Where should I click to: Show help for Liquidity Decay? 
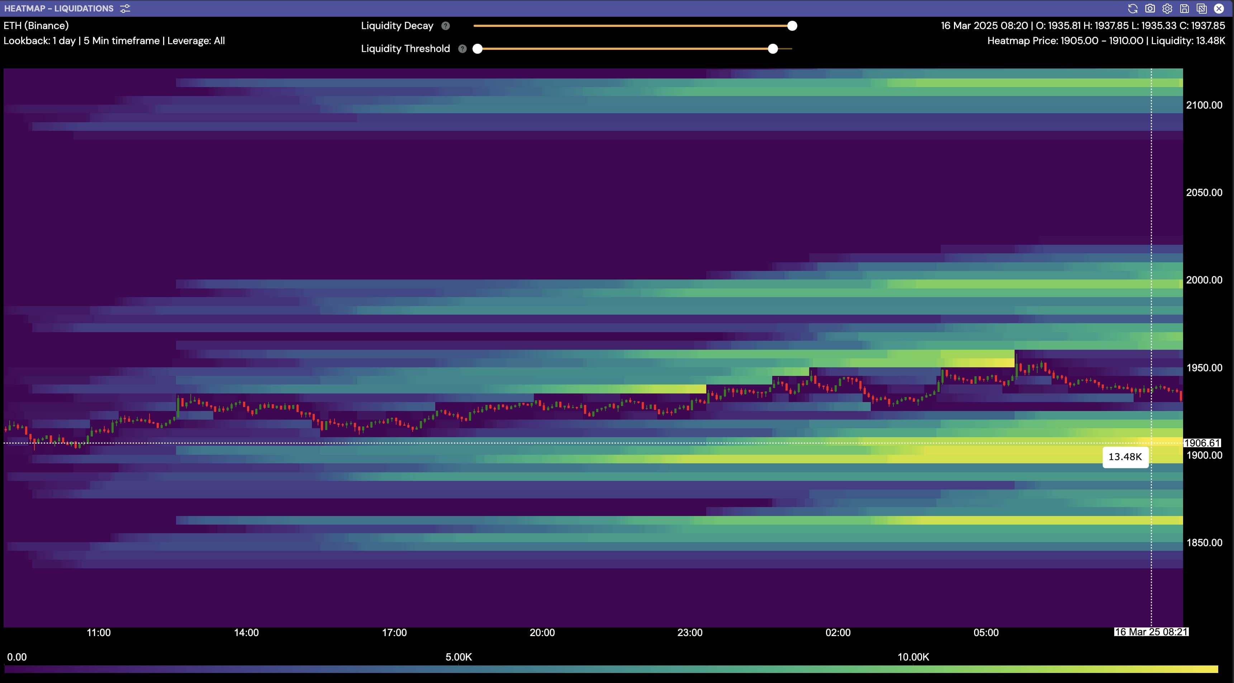pyautogui.click(x=446, y=26)
